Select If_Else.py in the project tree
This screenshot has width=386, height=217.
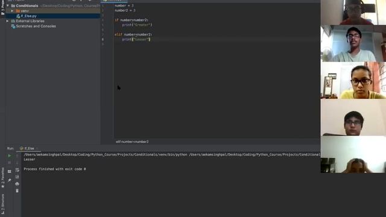tap(28, 16)
